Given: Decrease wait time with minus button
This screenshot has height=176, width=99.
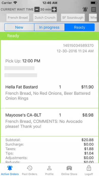Looking at the screenshot, I should coord(37,9).
